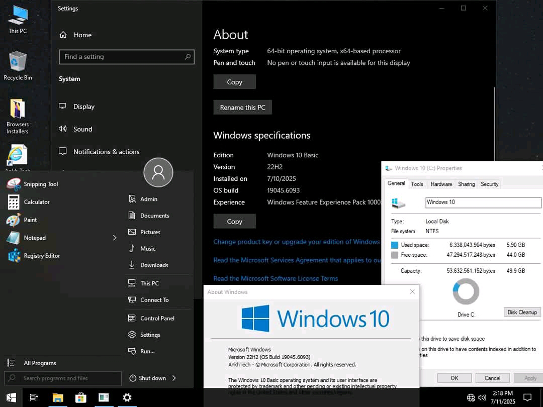
Task: Click the Shut down button
Action: point(147,378)
